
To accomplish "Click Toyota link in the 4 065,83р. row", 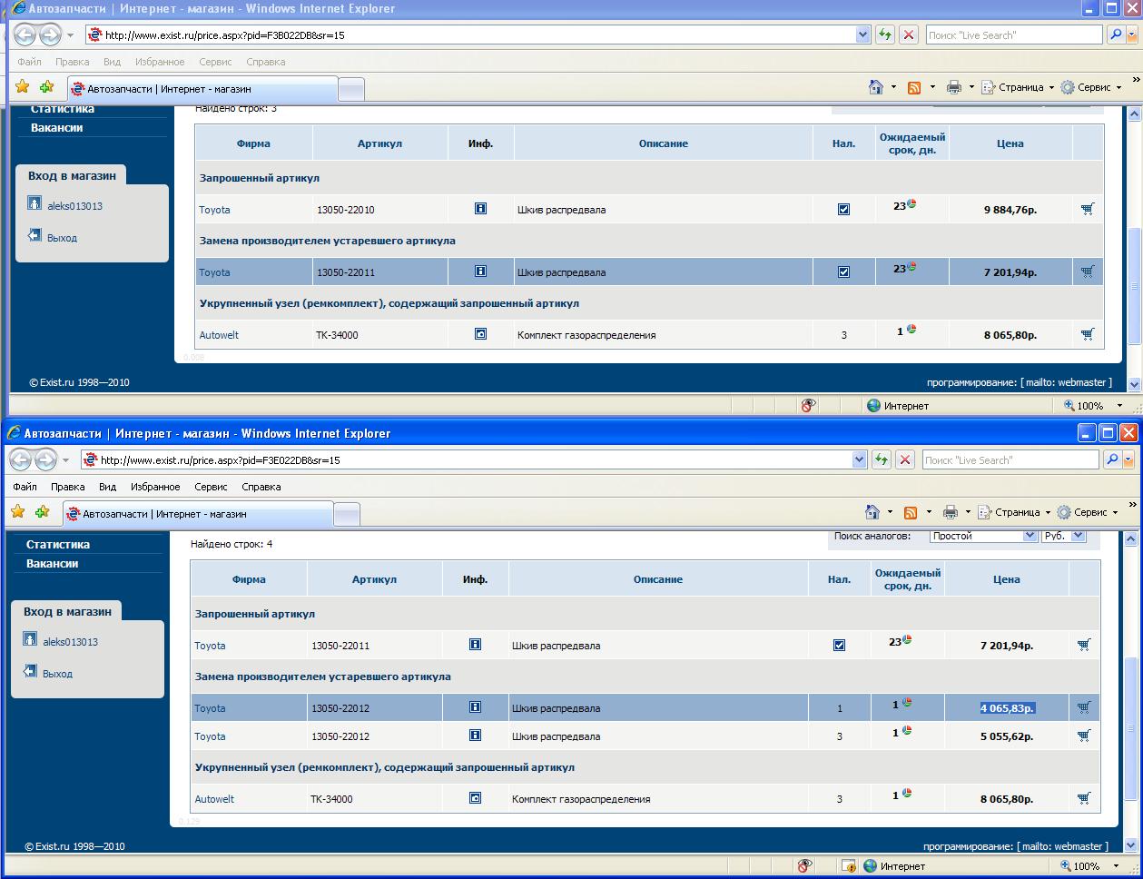I will click(210, 708).
